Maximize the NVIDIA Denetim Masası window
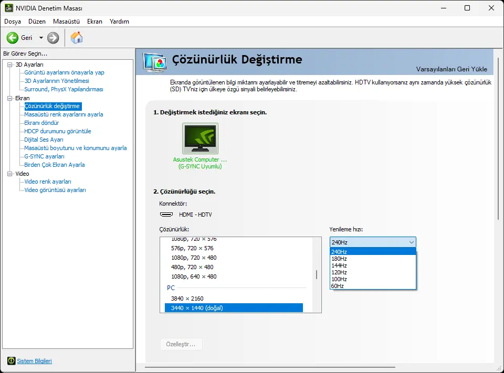Viewport: 504px width, 373px height. [467, 8]
